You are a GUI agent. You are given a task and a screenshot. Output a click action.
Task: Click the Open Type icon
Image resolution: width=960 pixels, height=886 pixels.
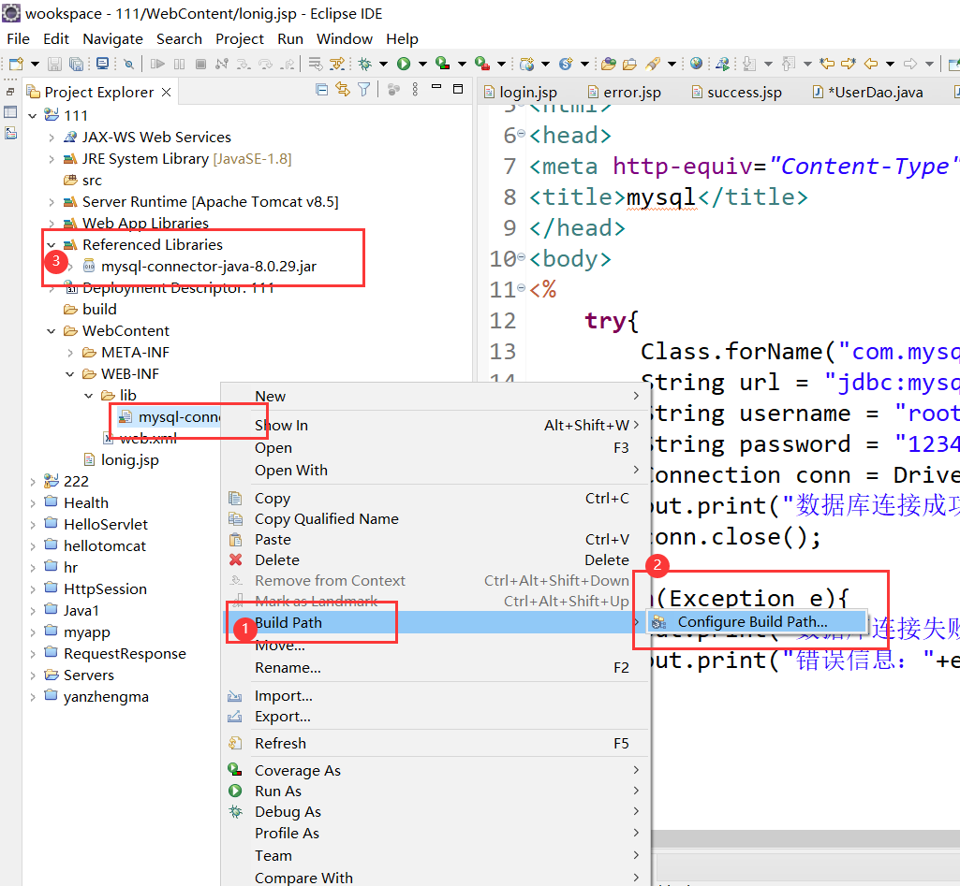(x=609, y=64)
